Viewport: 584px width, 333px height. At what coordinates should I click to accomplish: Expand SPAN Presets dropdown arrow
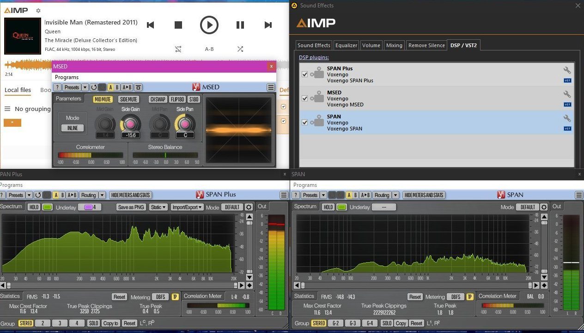click(x=323, y=195)
